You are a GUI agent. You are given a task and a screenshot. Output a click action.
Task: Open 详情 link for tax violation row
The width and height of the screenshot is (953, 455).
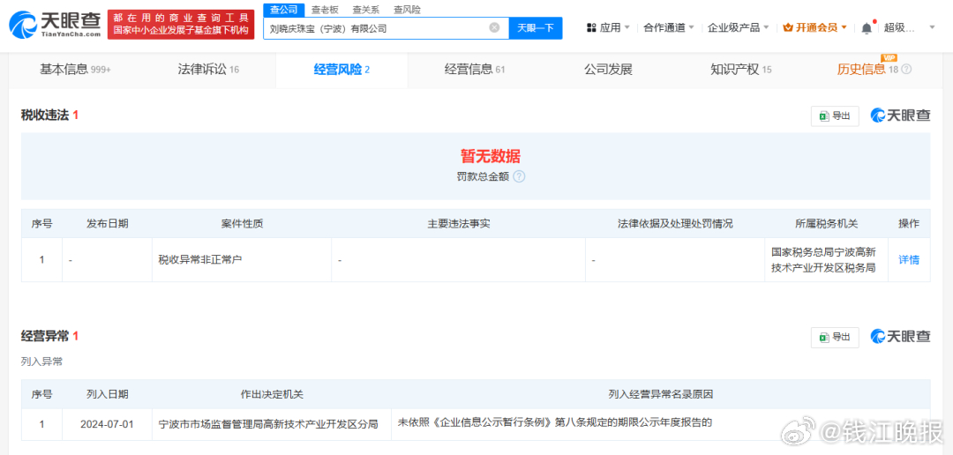909,260
